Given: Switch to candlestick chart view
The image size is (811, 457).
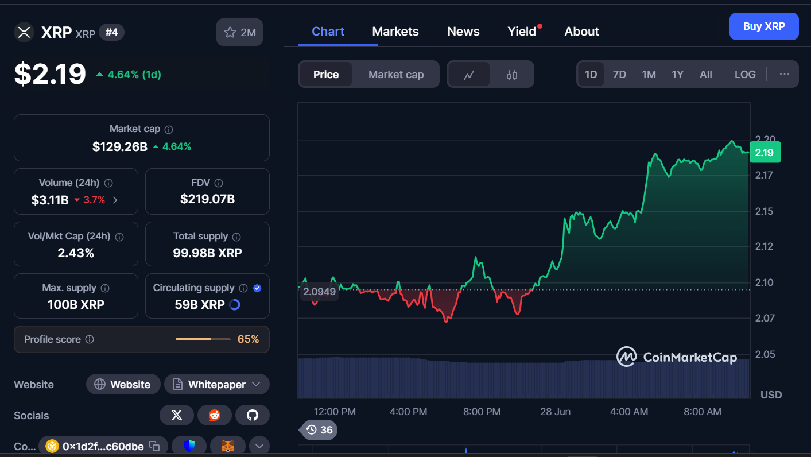Looking at the screenshot, I should point(512,75).
